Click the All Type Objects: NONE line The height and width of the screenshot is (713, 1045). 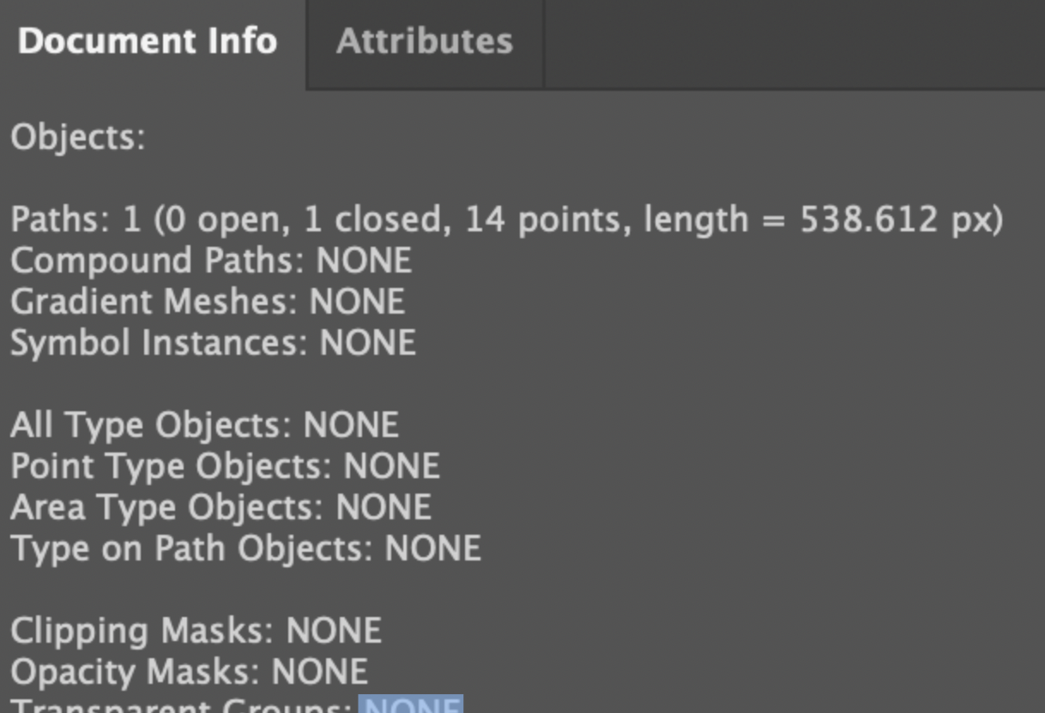pos(204,425)
